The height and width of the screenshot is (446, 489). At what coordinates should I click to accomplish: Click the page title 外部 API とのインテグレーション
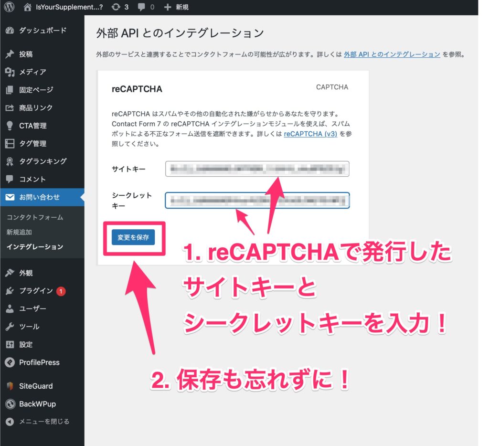[x=180, y=33]
